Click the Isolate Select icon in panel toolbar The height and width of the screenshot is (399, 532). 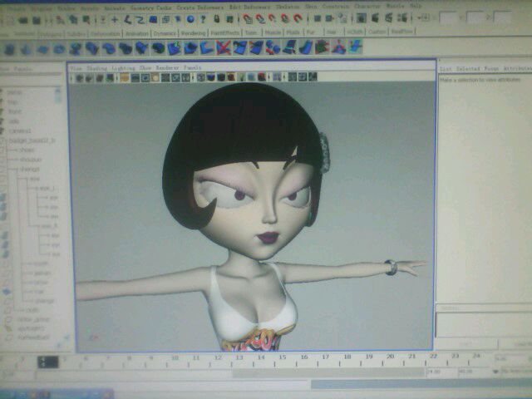pyautogui.click(x=277, y=77)
